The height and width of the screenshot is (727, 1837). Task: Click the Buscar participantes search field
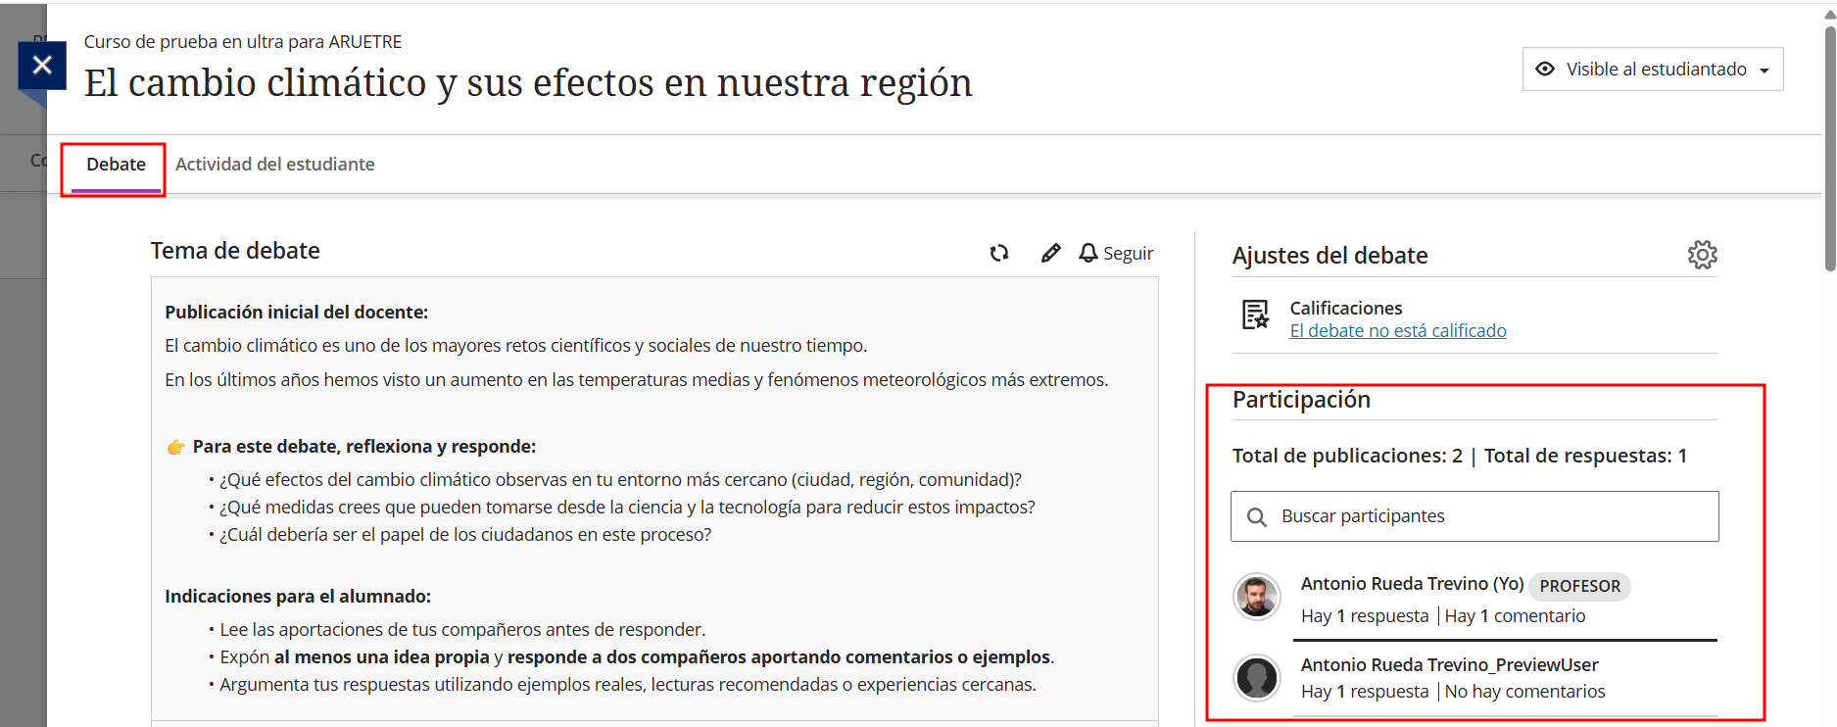coord(1489,516)
